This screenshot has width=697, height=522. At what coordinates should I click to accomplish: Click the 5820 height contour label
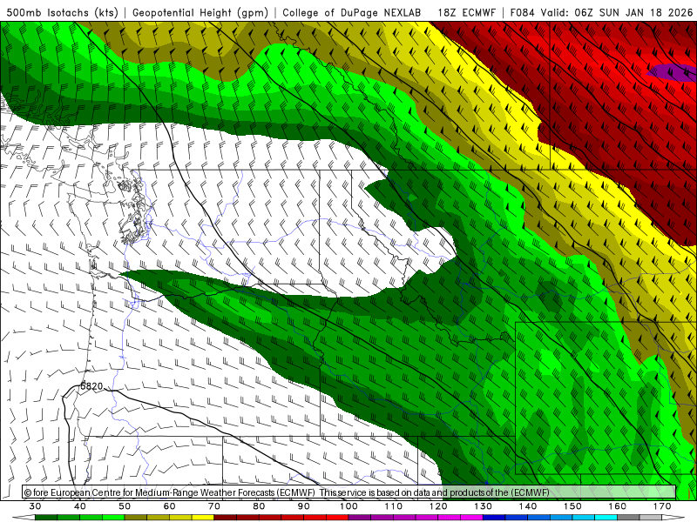[91, 386]
